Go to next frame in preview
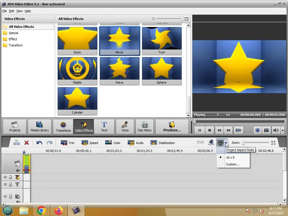288x216 pixels. [228, 130]
